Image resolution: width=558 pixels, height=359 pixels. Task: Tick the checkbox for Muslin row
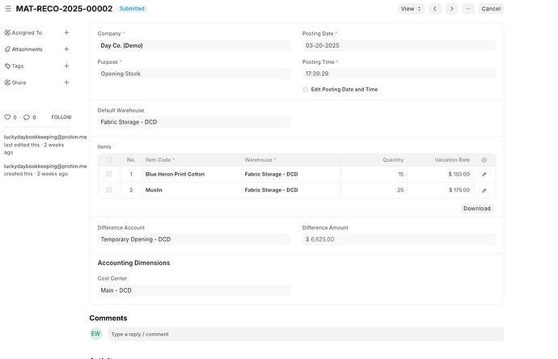(x=109, y=190)
